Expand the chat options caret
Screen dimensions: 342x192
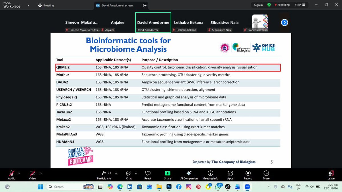(x=136, y=173)
